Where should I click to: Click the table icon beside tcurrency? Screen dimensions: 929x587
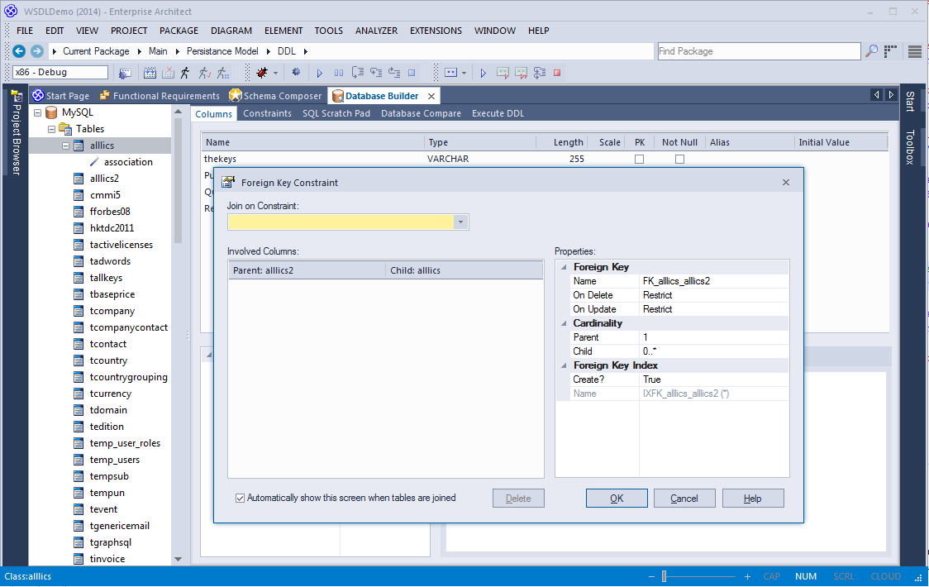(x=79, y=394)
